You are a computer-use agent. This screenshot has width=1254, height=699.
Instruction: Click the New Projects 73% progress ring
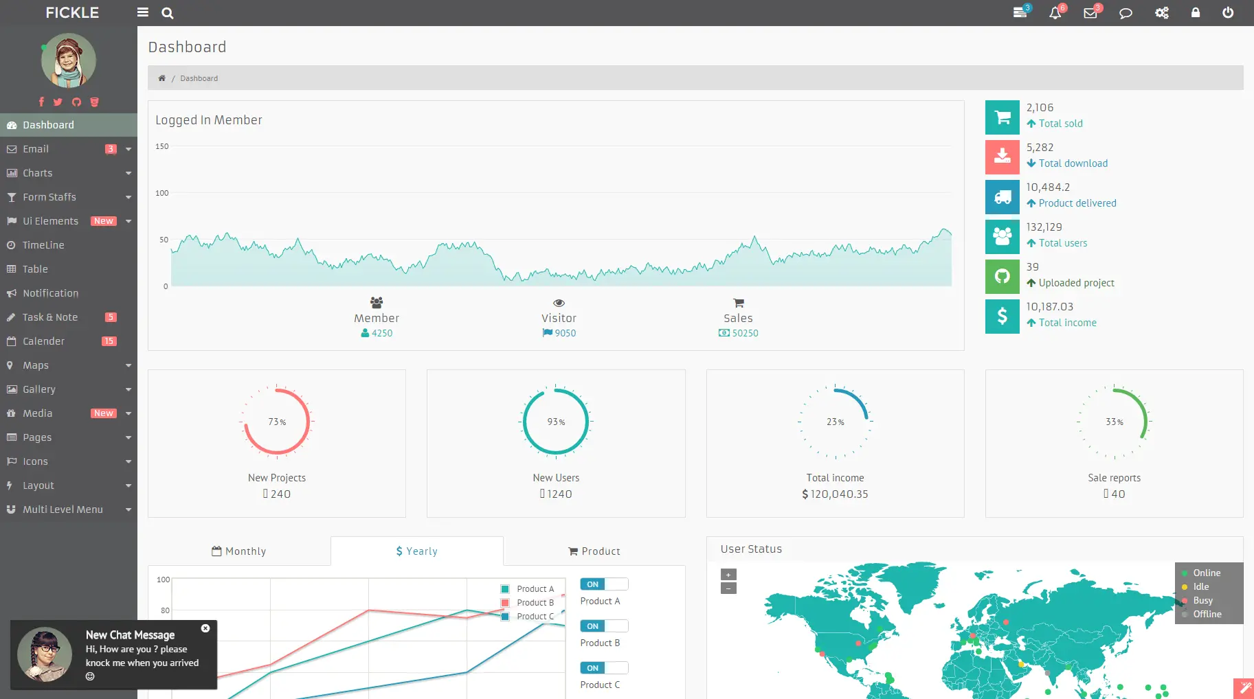point(277,422)
